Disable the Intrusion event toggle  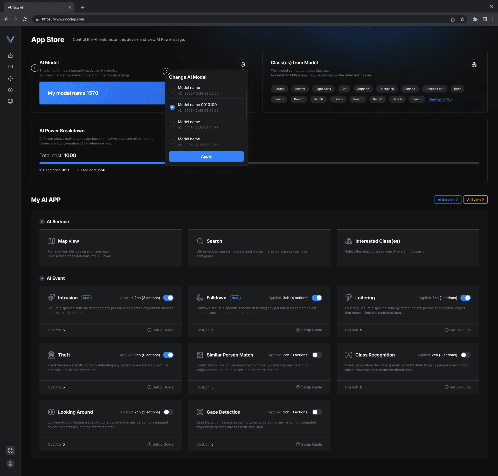tap(168, 298)
